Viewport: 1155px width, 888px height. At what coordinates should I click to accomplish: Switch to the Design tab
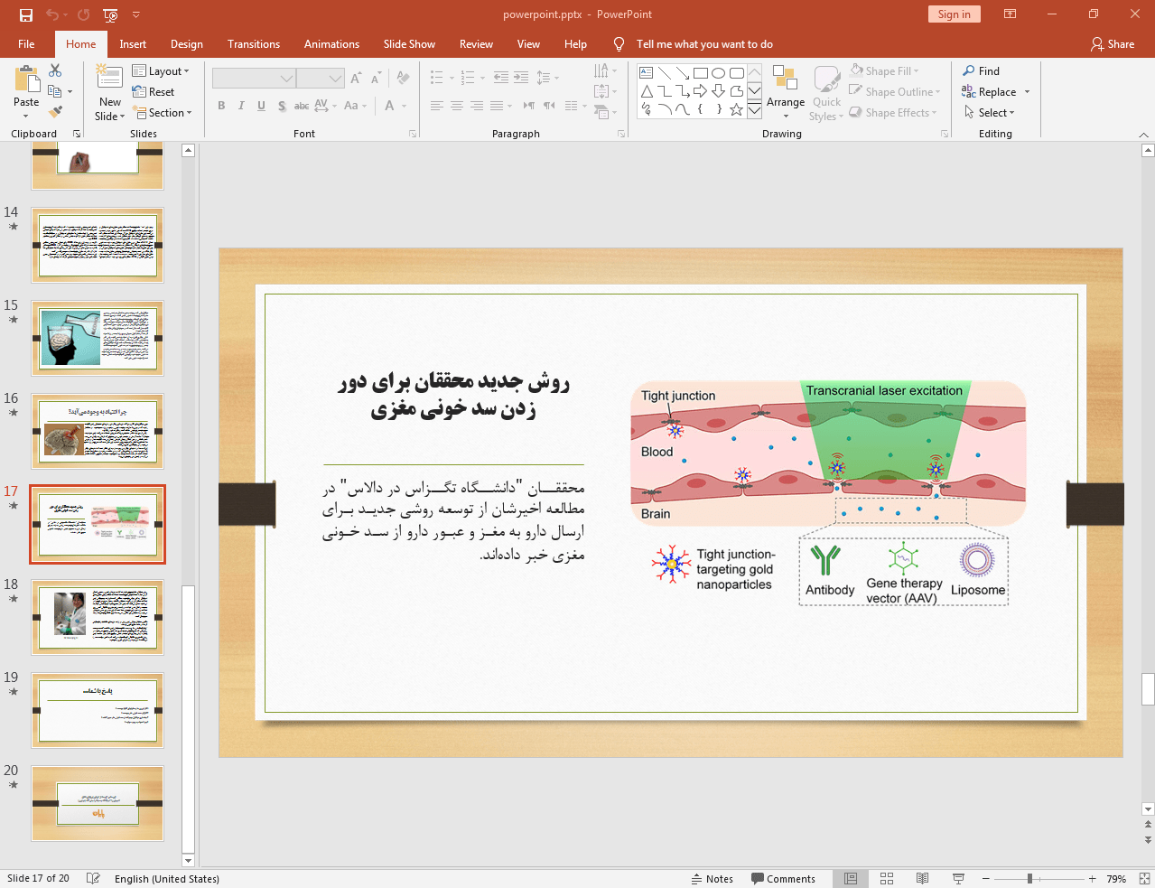click(x=186, y=44)
